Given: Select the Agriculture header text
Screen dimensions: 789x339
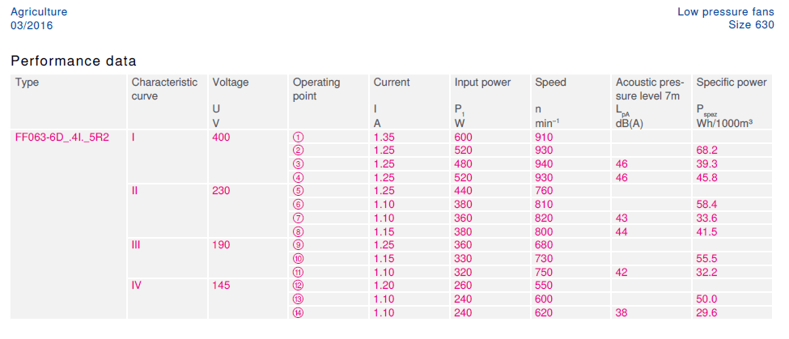Looking at the screenshot, I should (x=39, y=12).
